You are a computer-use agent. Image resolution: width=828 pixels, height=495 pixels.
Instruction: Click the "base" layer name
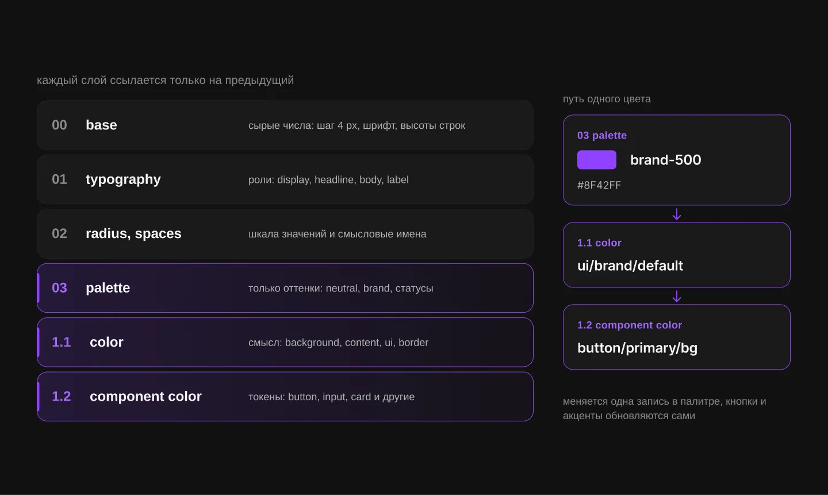pos(101,125)
